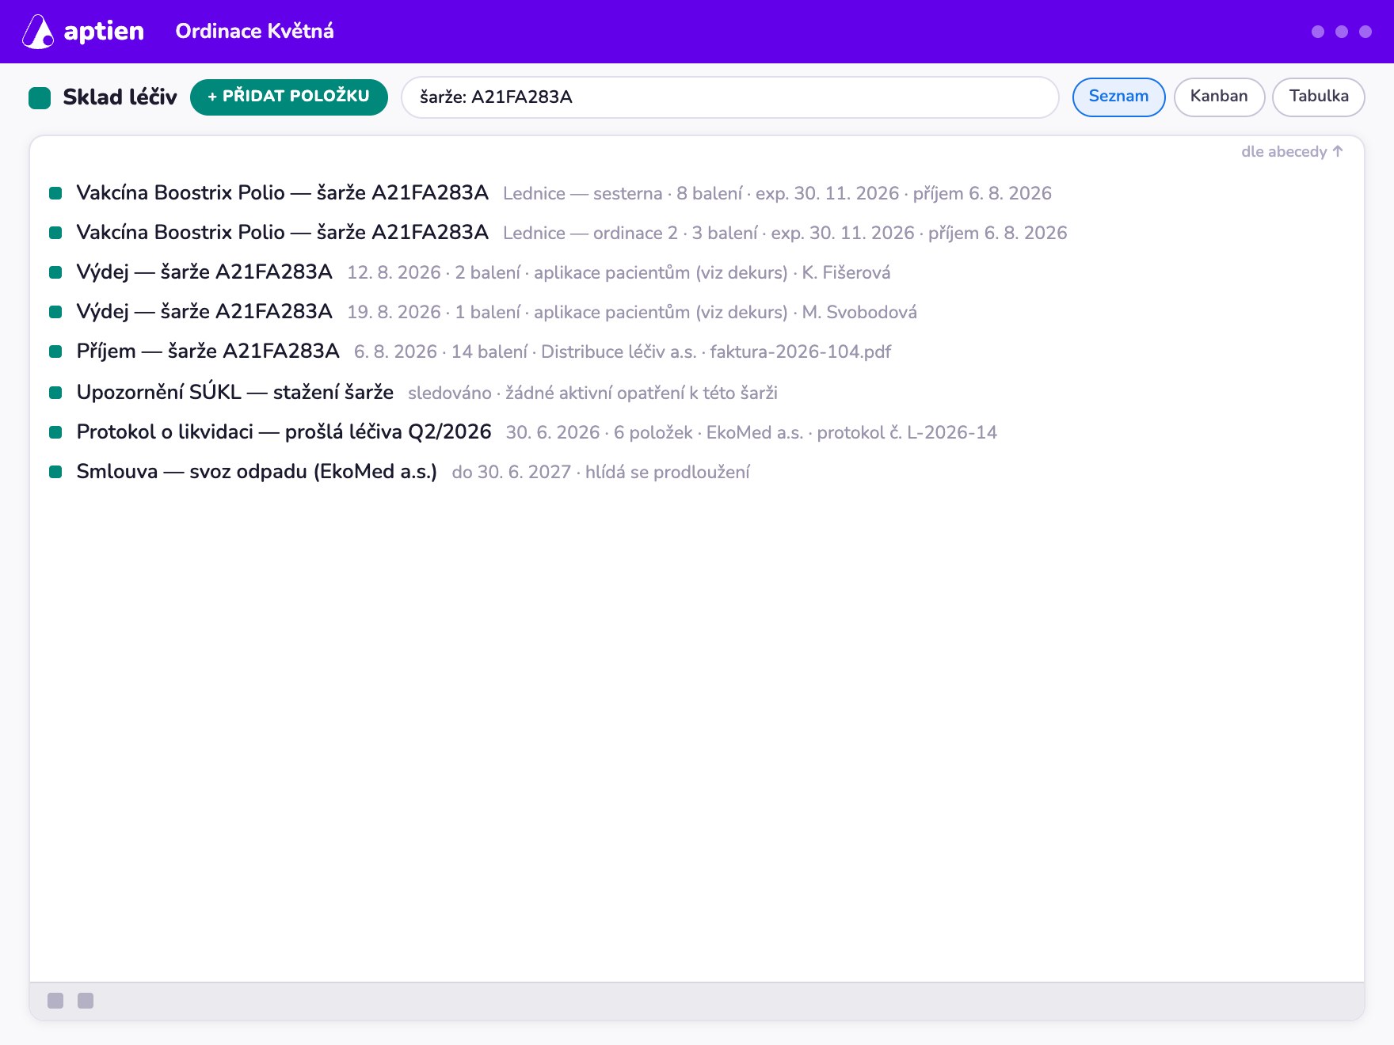The height and width of the screenshot is (1045, 1394).
Task: Switch to Tabulka view
Action: click(1318, 97)
